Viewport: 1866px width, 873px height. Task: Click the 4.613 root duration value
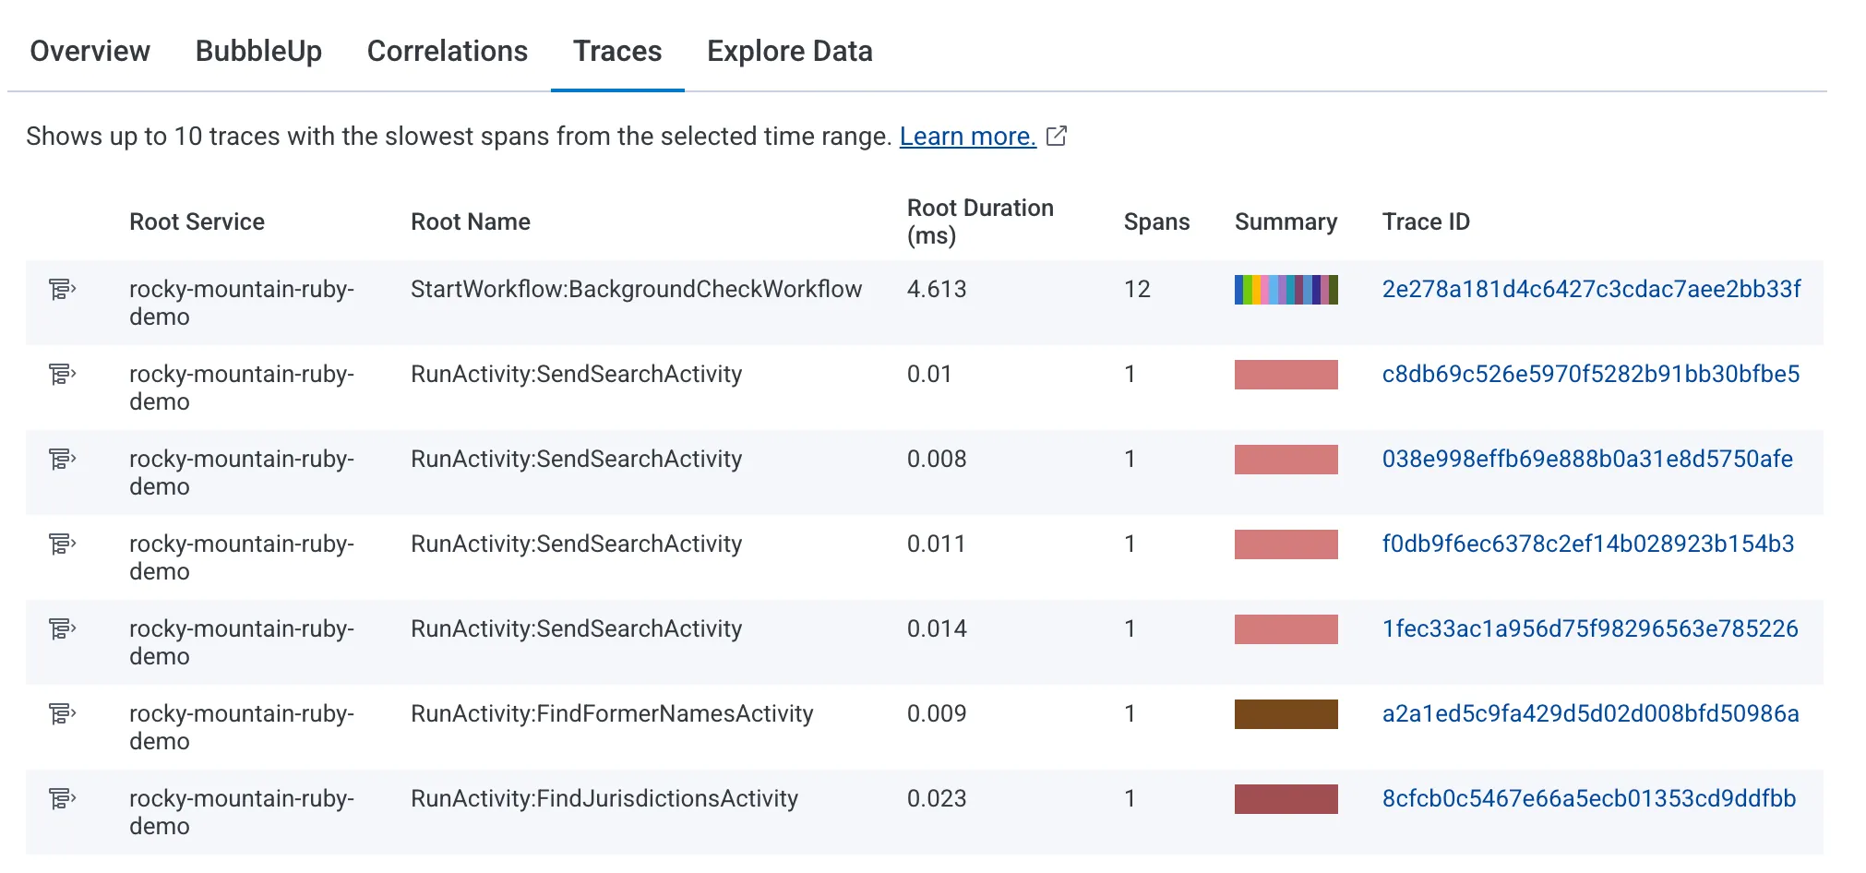tap(937, 289)
